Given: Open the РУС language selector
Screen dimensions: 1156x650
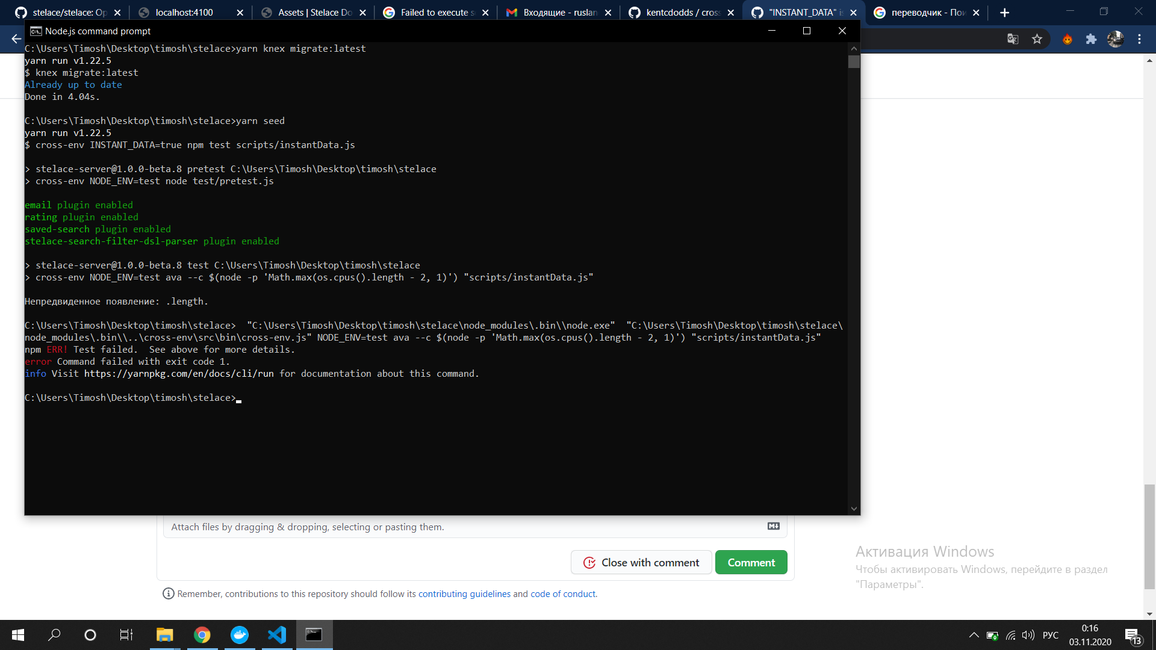Looking at the screenshot, I should (x=1050, y=634).
